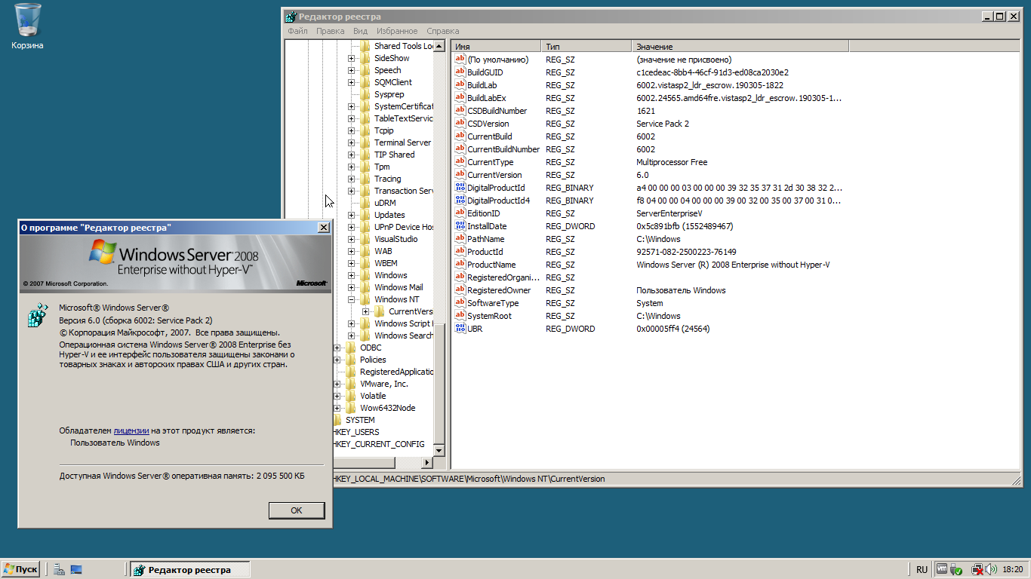Open the Вид menu
1031x579 pixels.
tap(361, 31)
